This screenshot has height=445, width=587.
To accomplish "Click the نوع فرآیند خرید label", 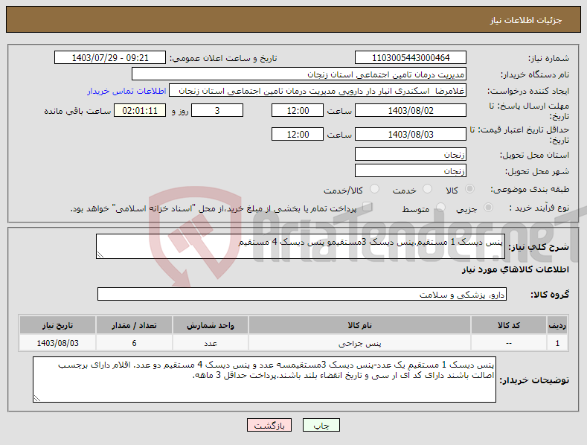I will 539,208.
